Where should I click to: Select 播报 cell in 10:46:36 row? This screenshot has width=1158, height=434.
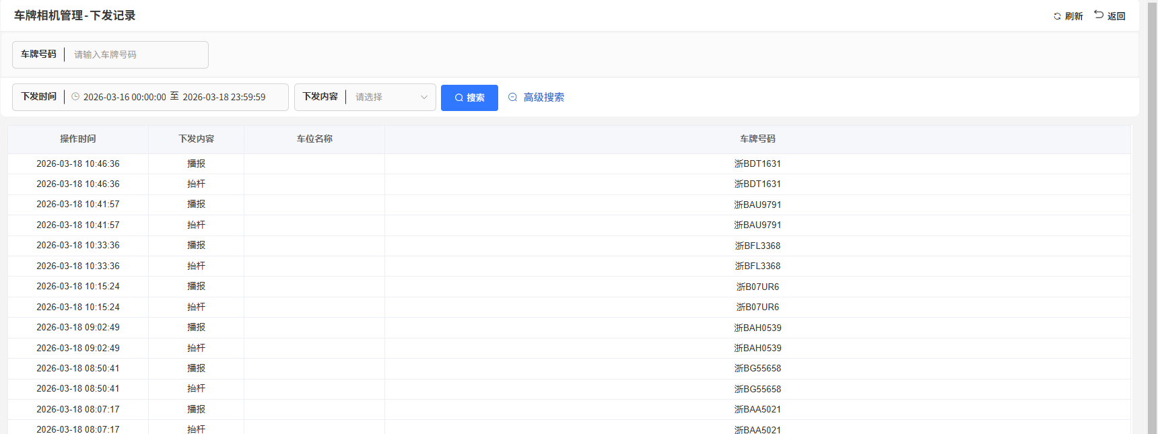pos(196,164)
